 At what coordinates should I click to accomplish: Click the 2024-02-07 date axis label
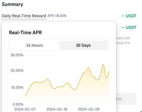[x=25, y=109]
